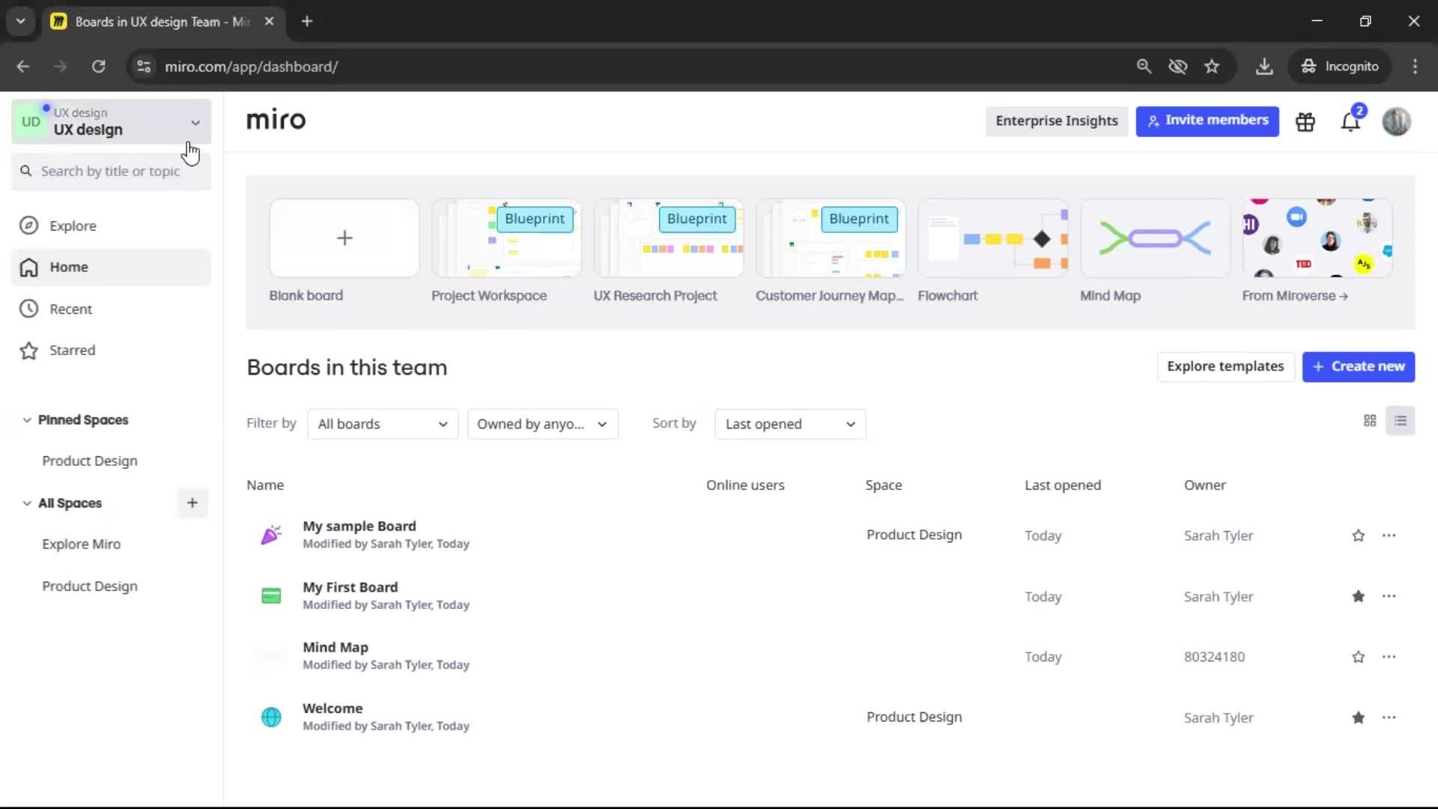The width and height of the screenshot is (1438, 809).
Task: Click the Last opened column header
Action: tap(1063, 485)
